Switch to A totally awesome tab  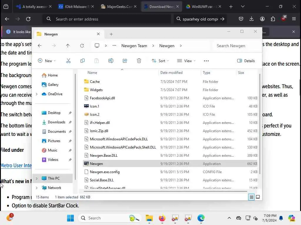[34, 7]
